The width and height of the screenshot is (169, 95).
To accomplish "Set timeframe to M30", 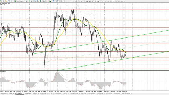I will coord(111,1).
